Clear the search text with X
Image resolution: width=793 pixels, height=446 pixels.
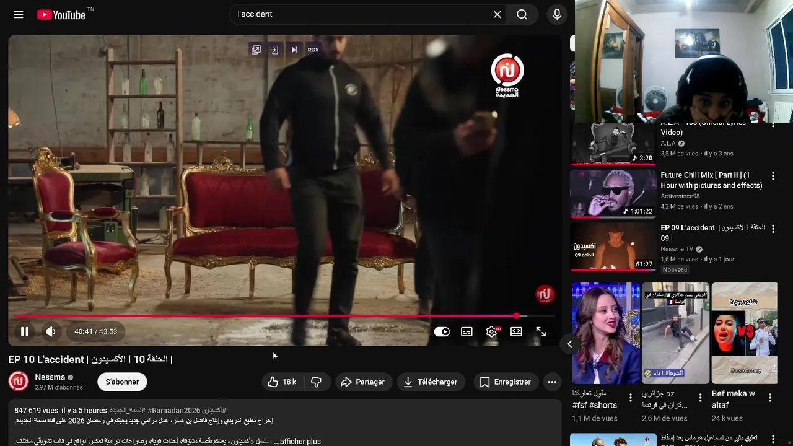497,14
